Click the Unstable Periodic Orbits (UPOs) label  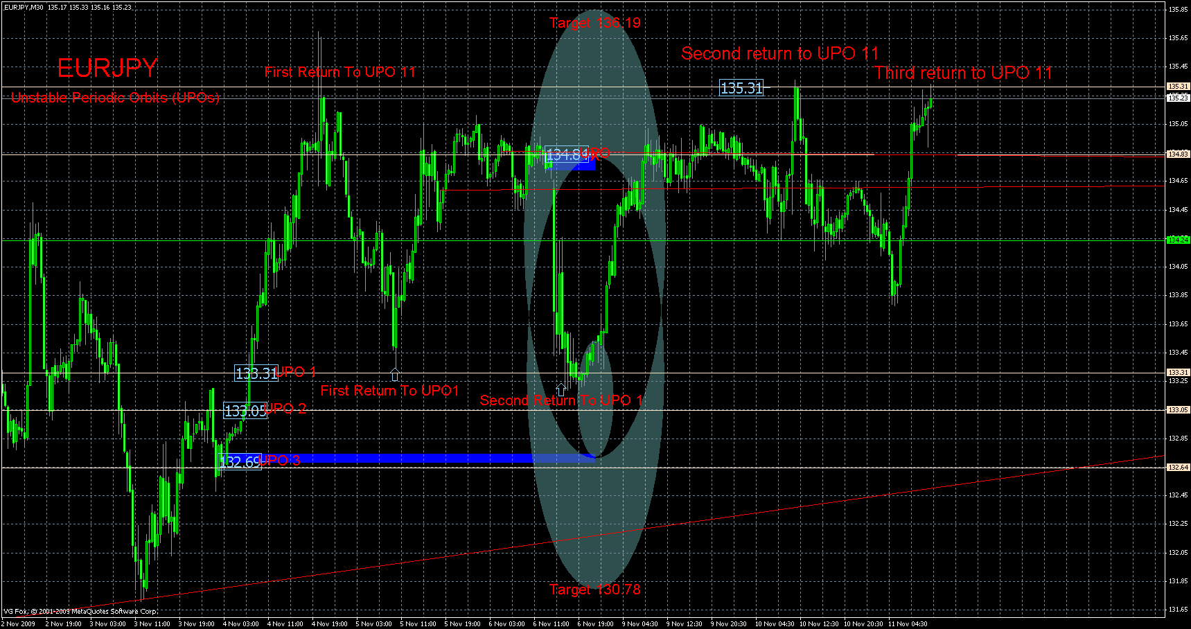[x=115, y=97]
